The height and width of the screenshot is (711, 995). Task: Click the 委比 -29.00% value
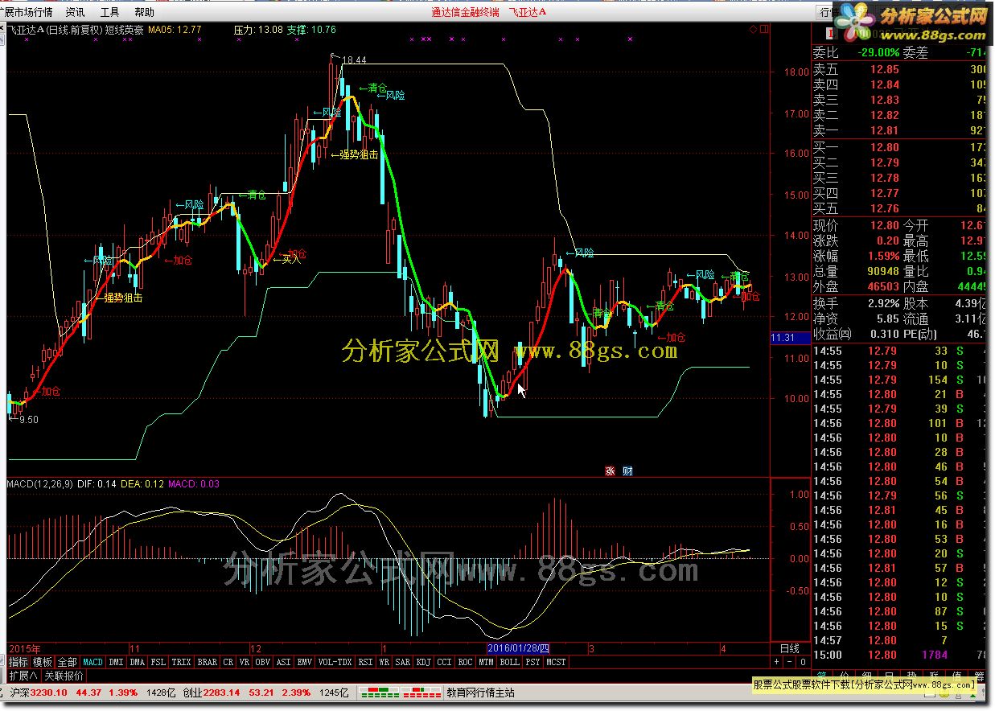[878, 52]
